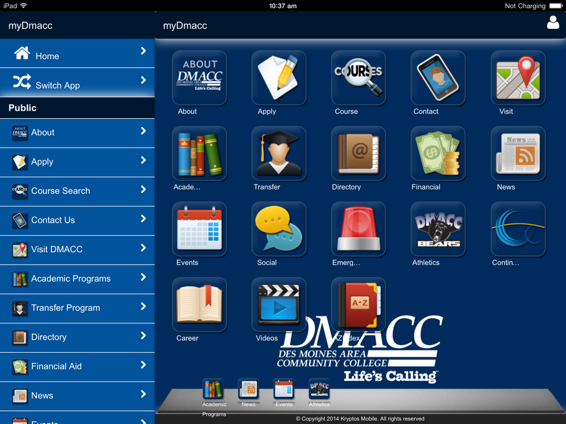Open the Apply paper-and-pencil grid icon
This screenshot has height=424, width=566.
tap(278, 77)
